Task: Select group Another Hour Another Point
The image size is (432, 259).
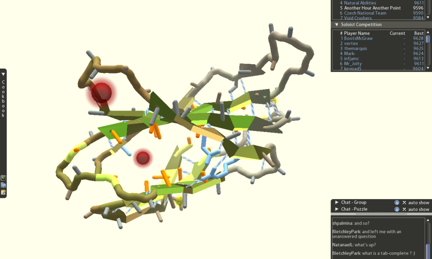Action: [x=372, y=8]
